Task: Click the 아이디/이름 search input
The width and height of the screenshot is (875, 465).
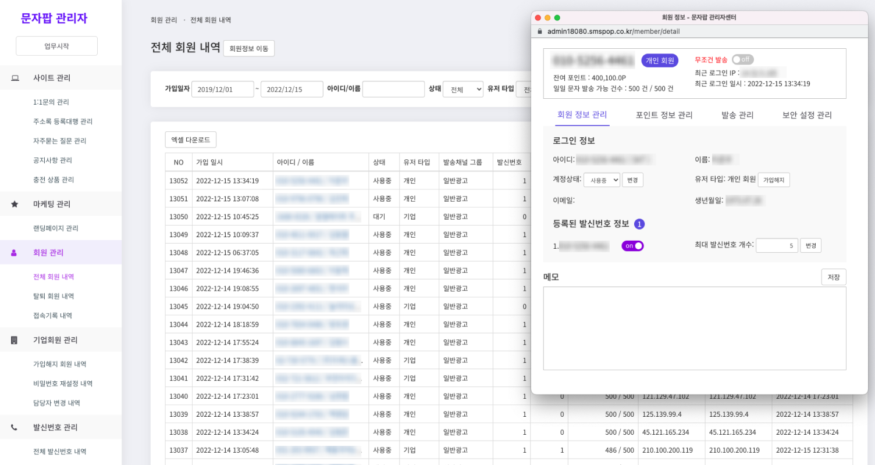Action: (x=394, y=89)
